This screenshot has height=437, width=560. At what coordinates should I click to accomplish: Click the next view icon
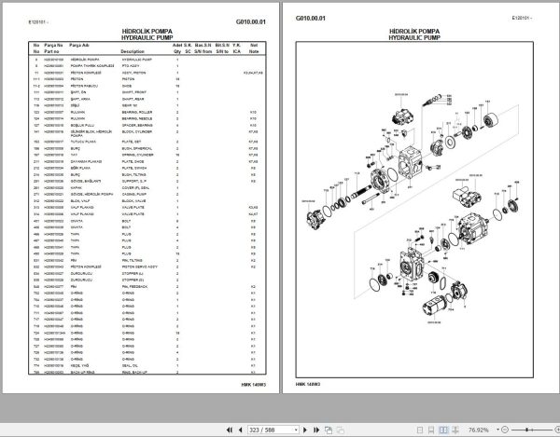pyautogui.click(x=340, y=430)
